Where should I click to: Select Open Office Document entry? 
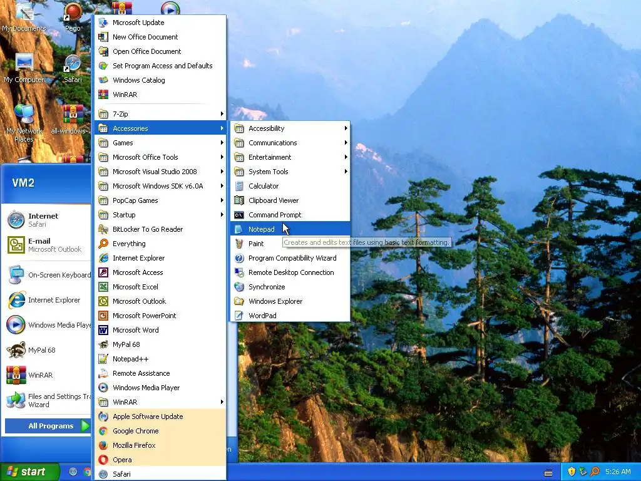click(160, 51)
